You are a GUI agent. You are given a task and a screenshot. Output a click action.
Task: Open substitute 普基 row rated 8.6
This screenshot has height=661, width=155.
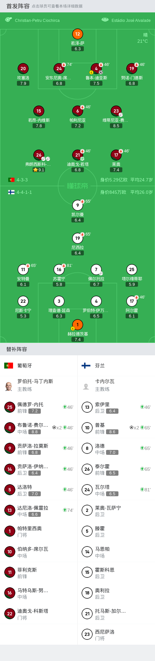click(x=116, y=428)
